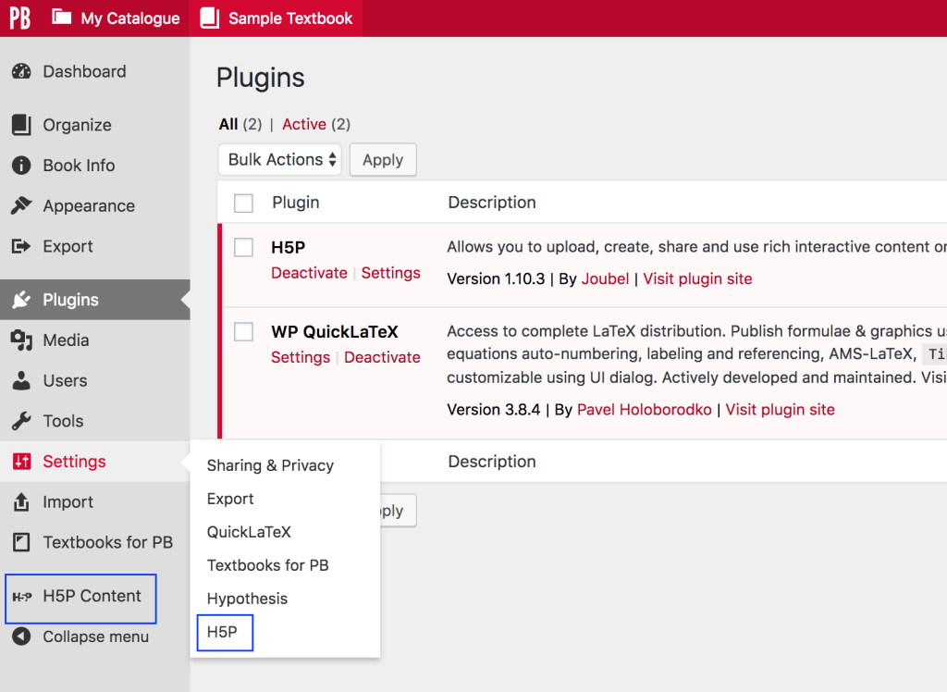Toggle the select-all plugins checkbox
This screenshot has width=947, height=692.
243,204
